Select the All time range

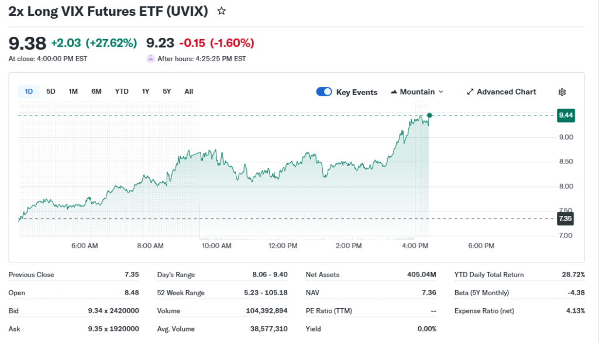click(188, 92)
